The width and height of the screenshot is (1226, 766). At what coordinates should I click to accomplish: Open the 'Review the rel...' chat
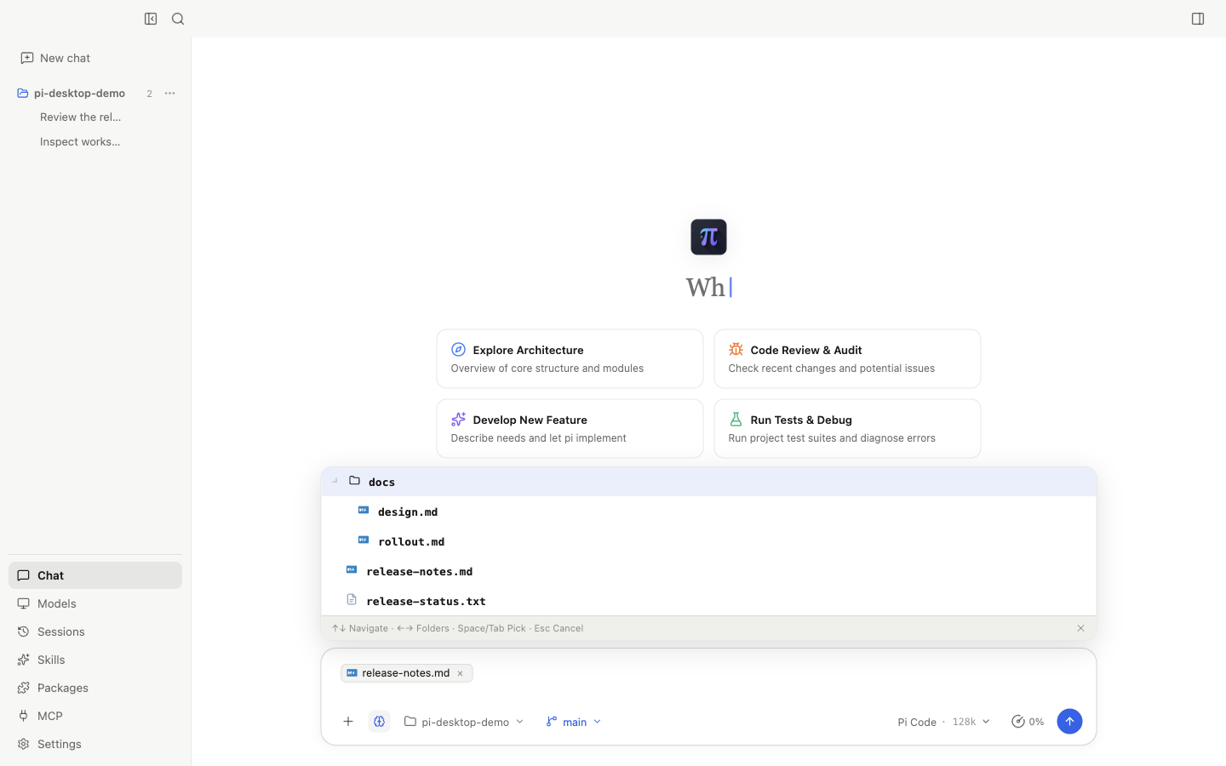81,117
